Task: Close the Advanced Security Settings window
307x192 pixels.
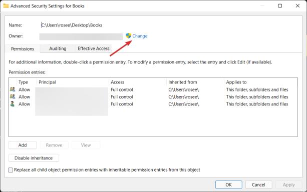Action: coord(297,5)
